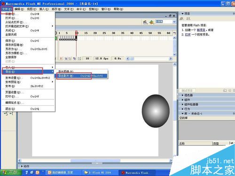Image resolution: width=235 pixels, height=176 pixels.
Task: Switch to Flash MX 2004 folder taskbar item
Action: pos(100,173)
